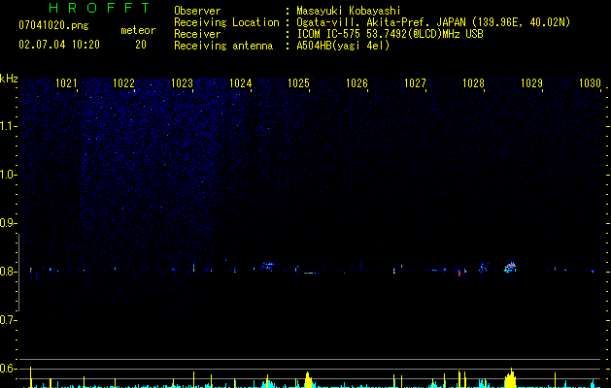Screen dimensions: 611x388
Task: Click the 1027 time axis marker
Action: (415, 83)
